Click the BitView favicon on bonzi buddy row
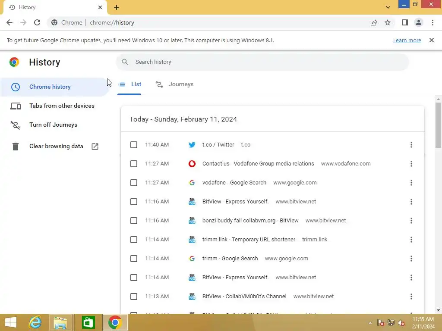442x331 pixels. 192,221
